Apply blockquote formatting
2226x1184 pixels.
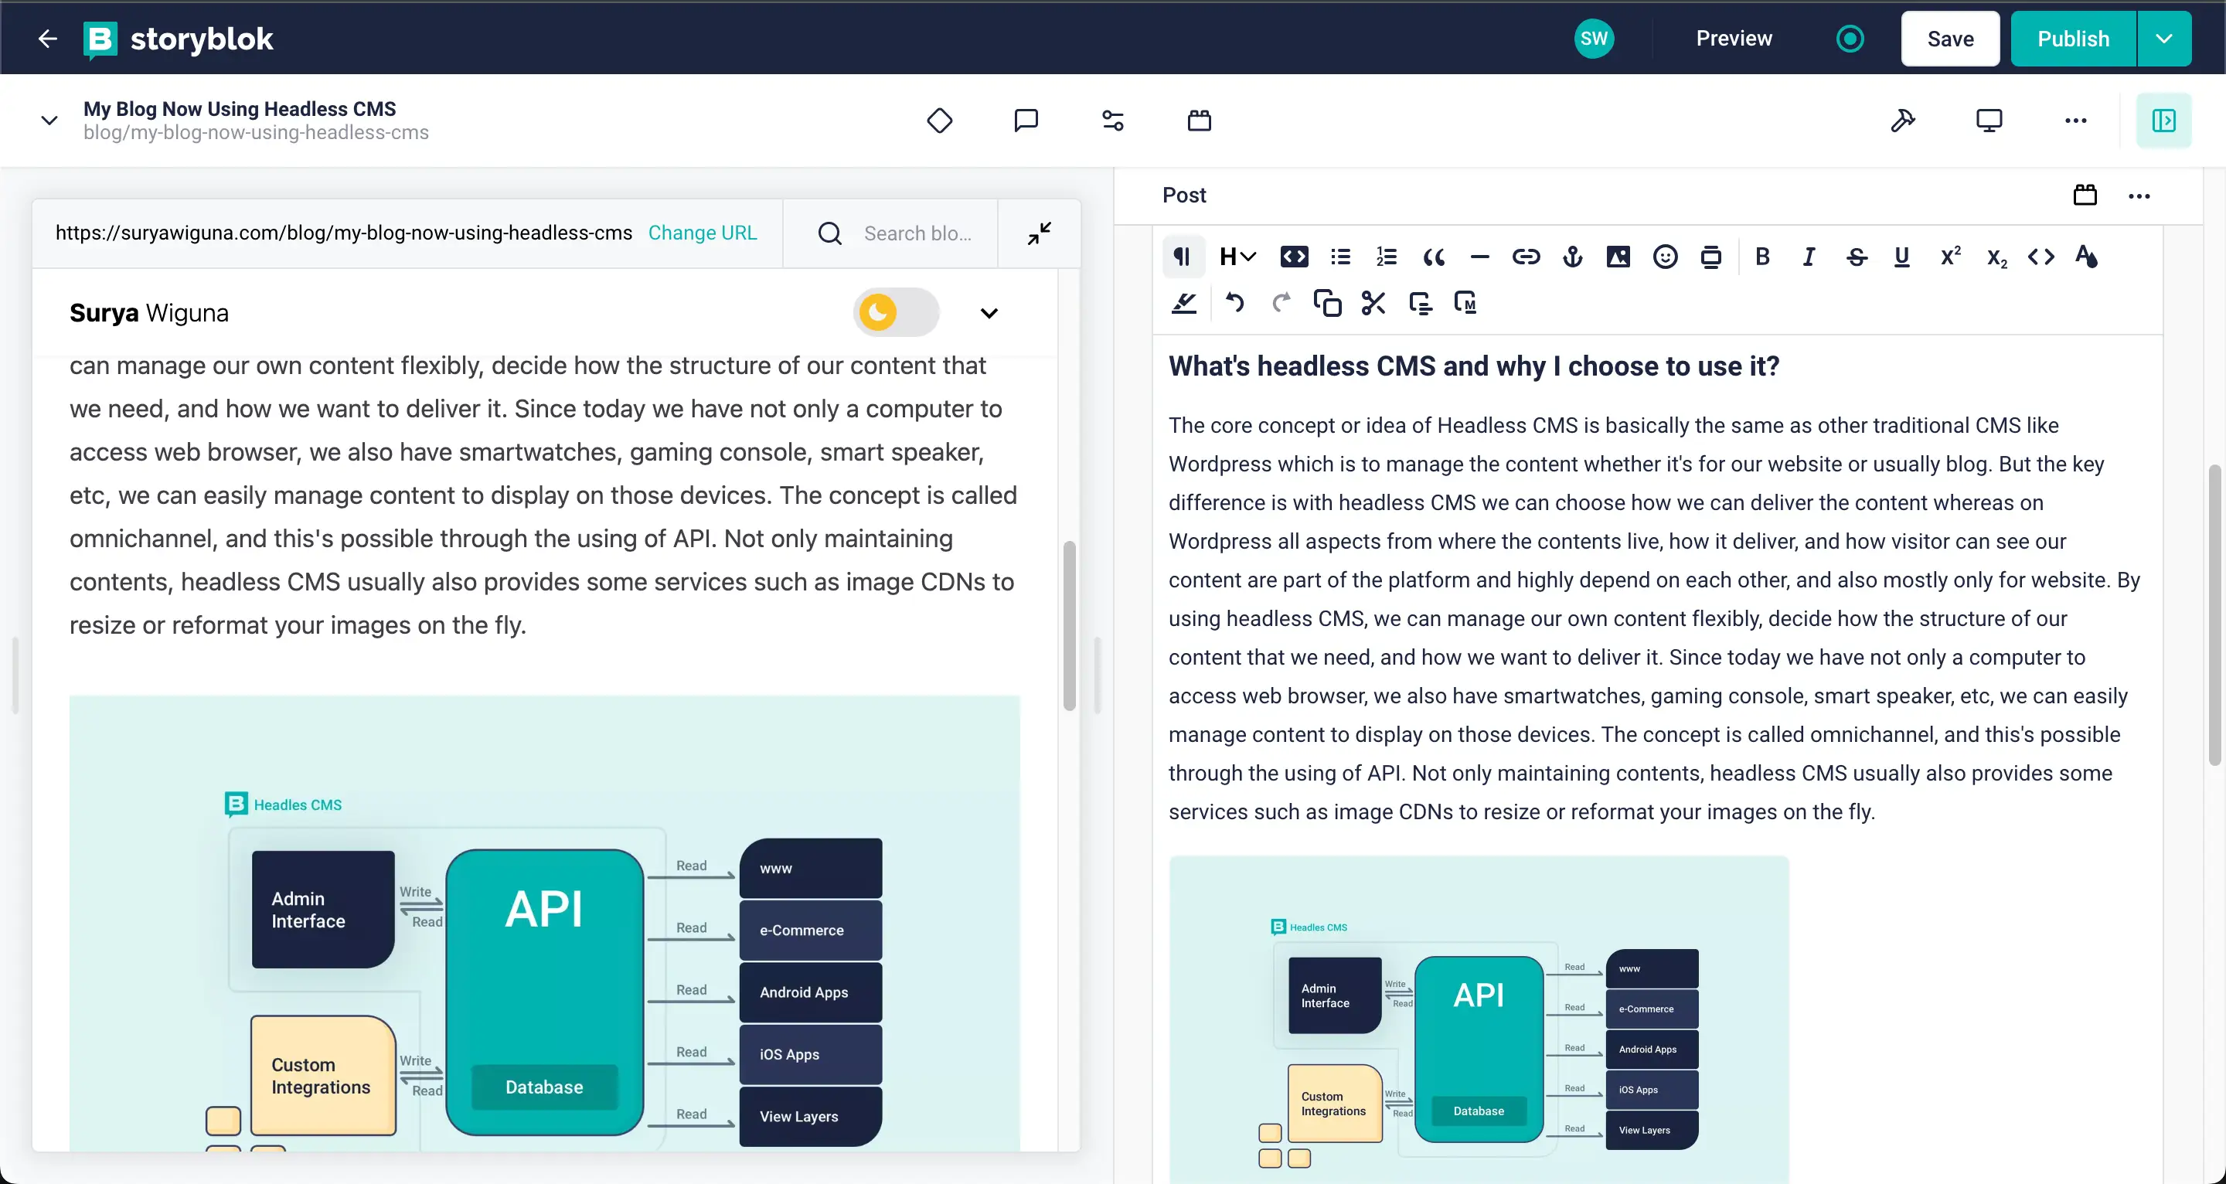[x=1434, y=257]
